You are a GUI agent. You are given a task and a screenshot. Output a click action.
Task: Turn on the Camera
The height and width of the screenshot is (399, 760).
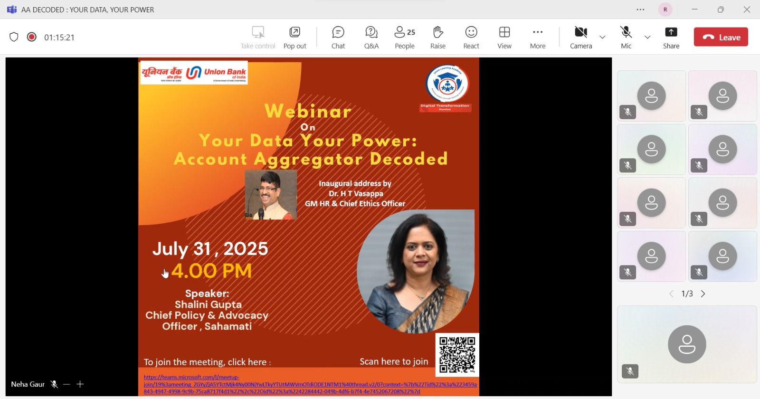[581, 38]
